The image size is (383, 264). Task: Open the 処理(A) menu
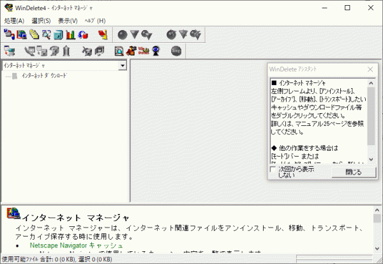pos(13,20)
